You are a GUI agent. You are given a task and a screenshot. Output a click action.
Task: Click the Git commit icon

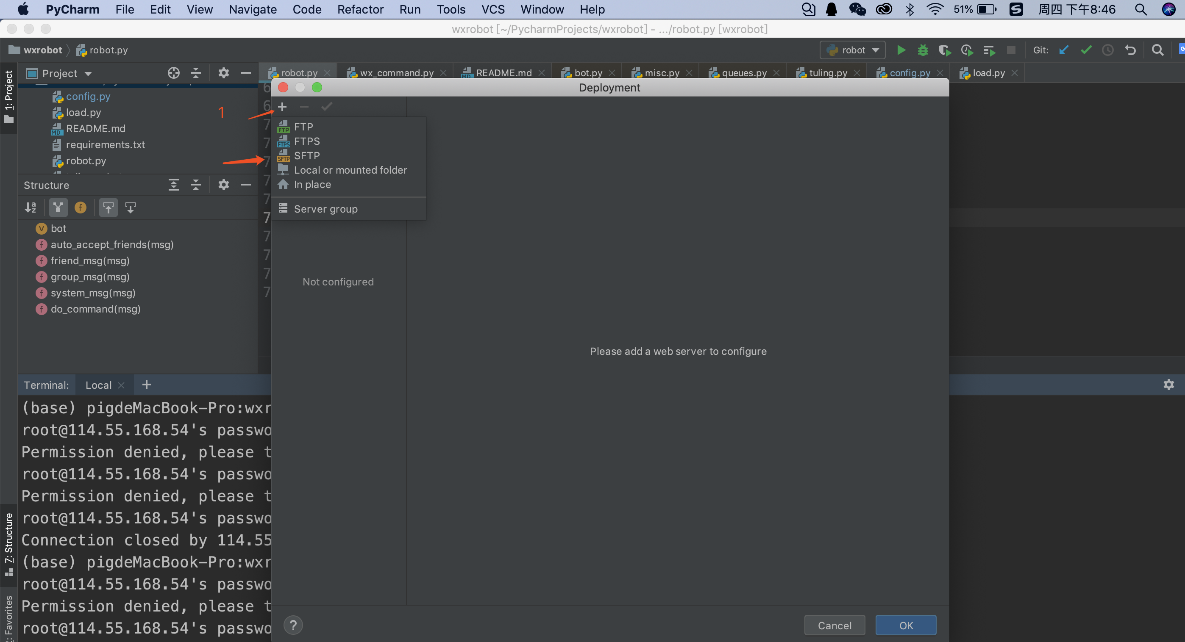tap(1086, 50)
